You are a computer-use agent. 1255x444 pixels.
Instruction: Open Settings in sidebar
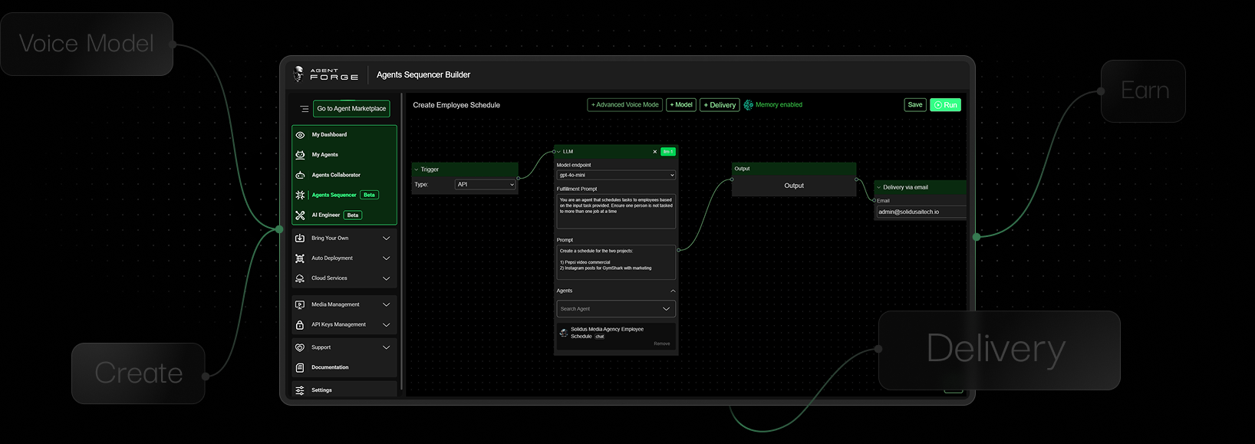click(321, 390)
